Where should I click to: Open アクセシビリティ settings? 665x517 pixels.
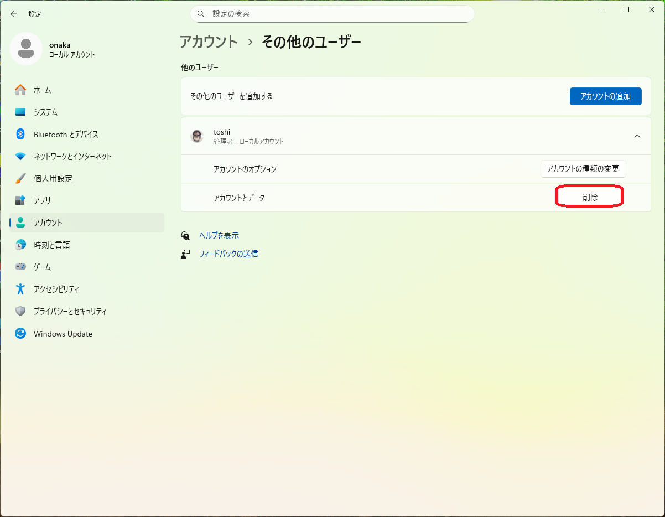[x=87, y=289]
